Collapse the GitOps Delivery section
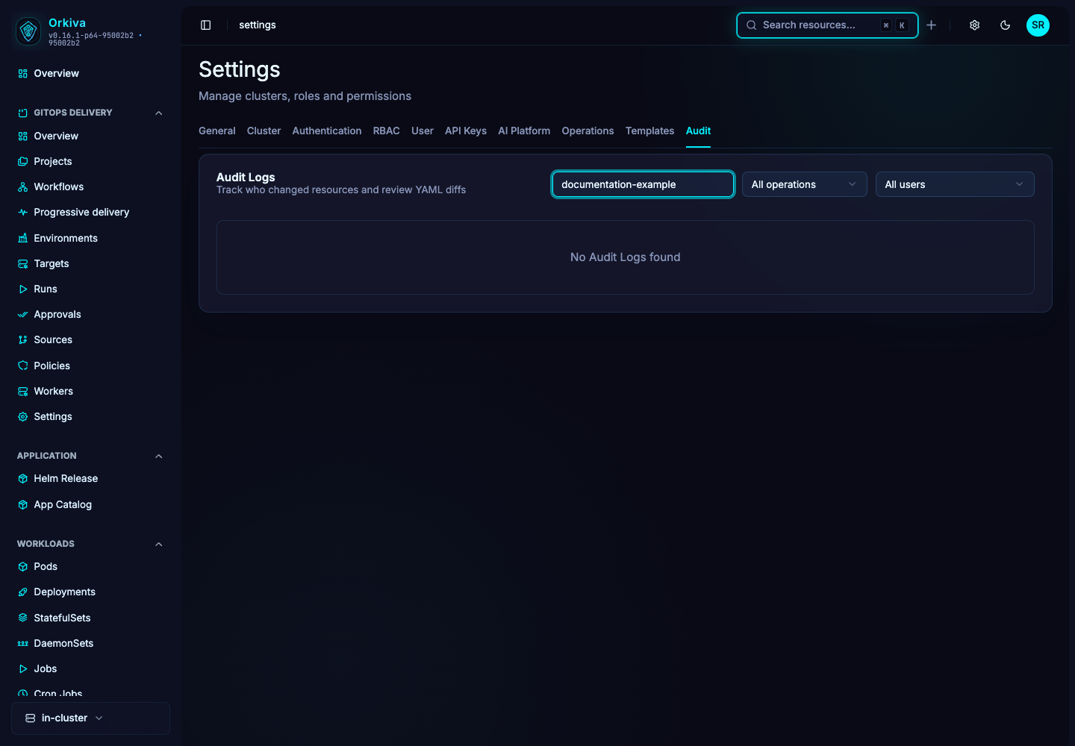 coord(158,113)
